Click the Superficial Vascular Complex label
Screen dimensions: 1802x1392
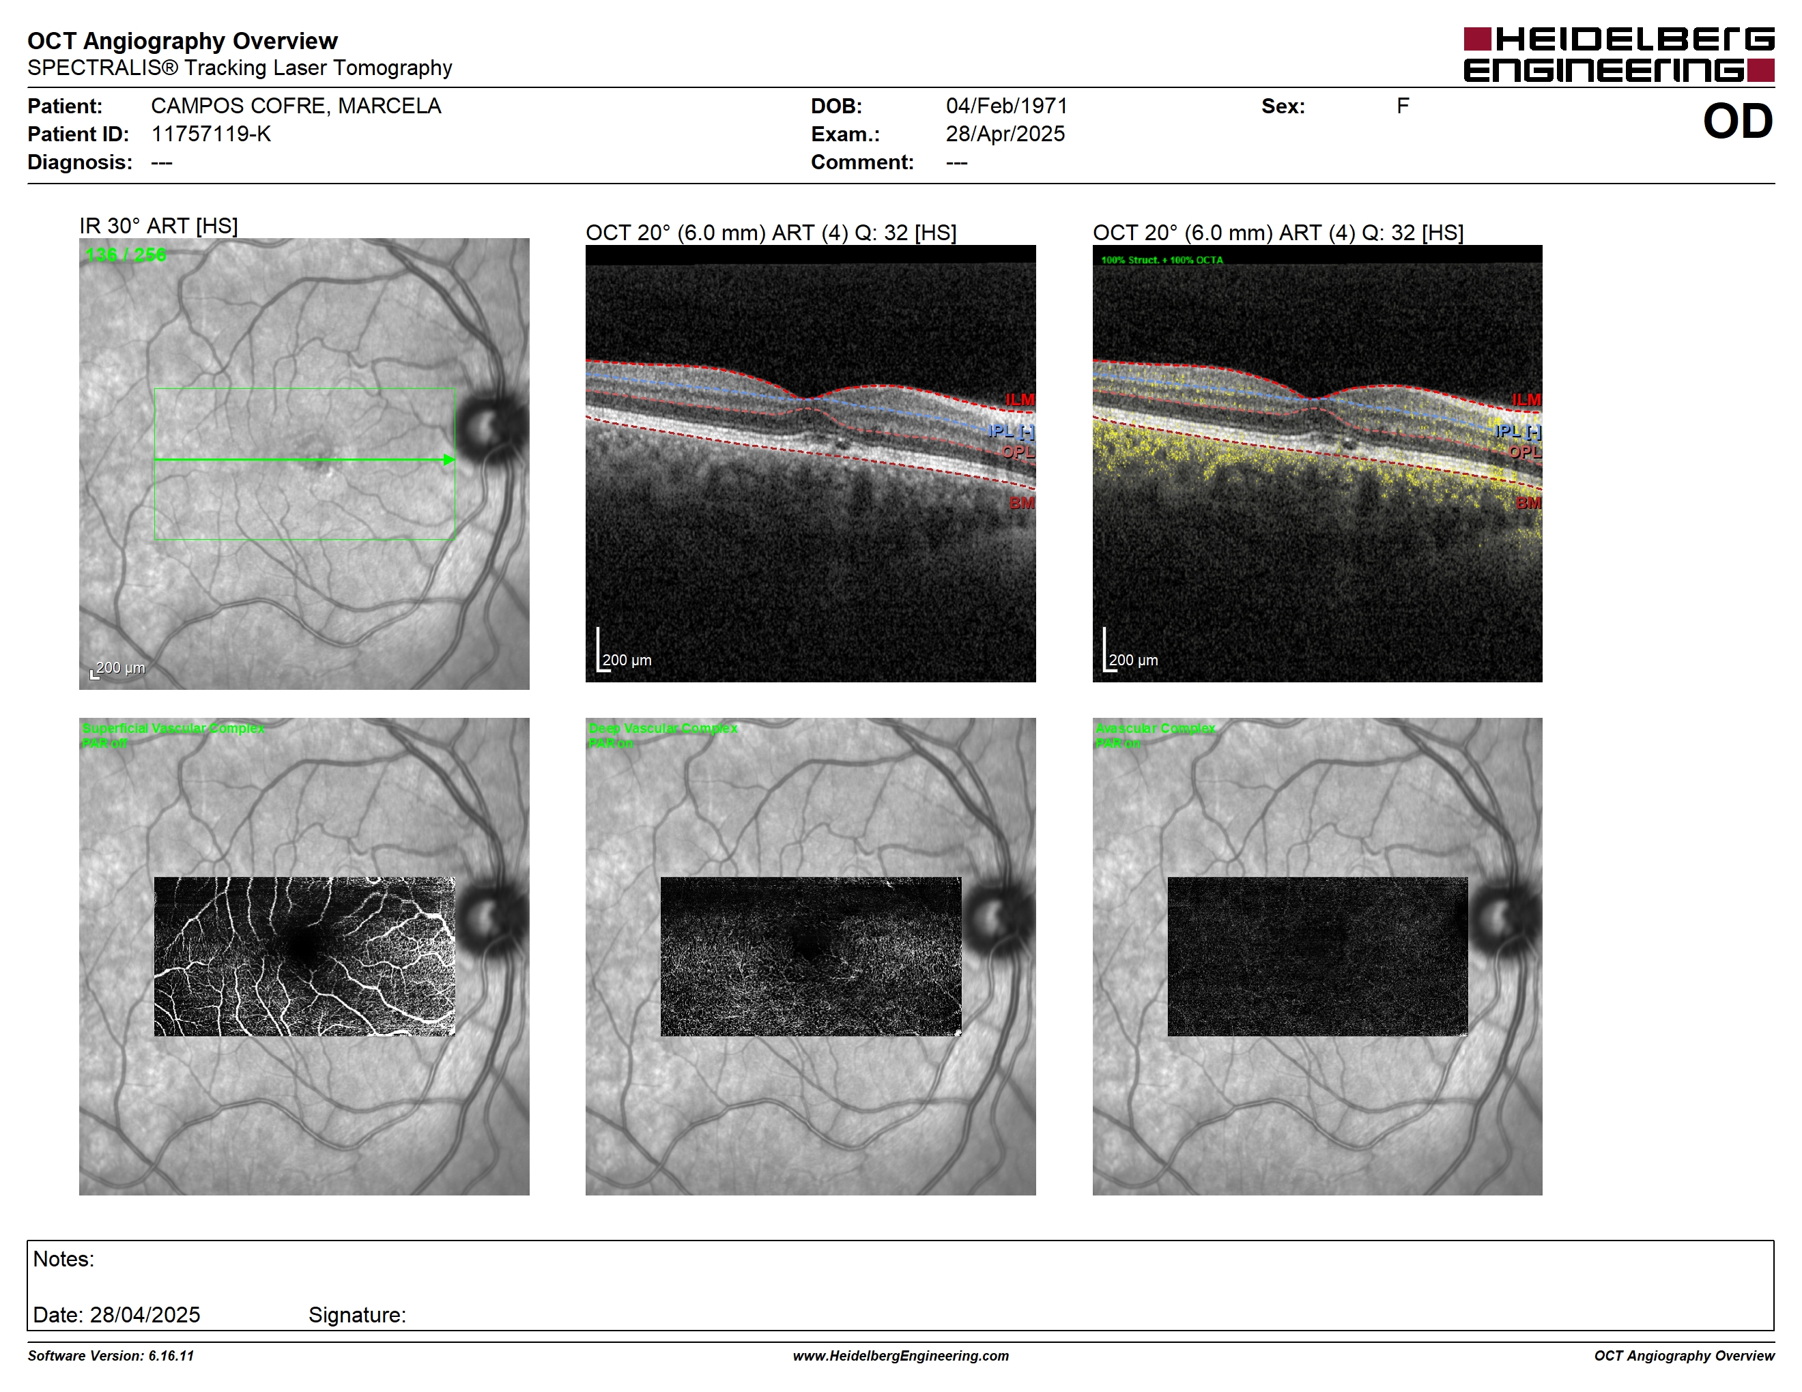pyautogui.click(x=173, y=728)
